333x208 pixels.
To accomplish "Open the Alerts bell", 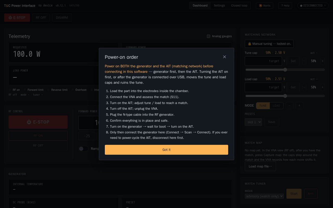I will [x=265, y=5].
